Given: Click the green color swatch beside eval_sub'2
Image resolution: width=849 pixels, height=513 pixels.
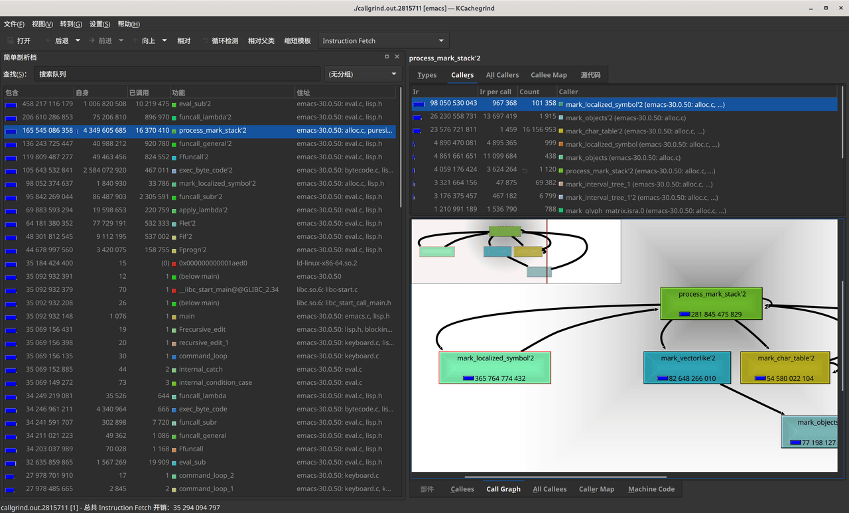Looking at the screenshot, I should 174,104.
